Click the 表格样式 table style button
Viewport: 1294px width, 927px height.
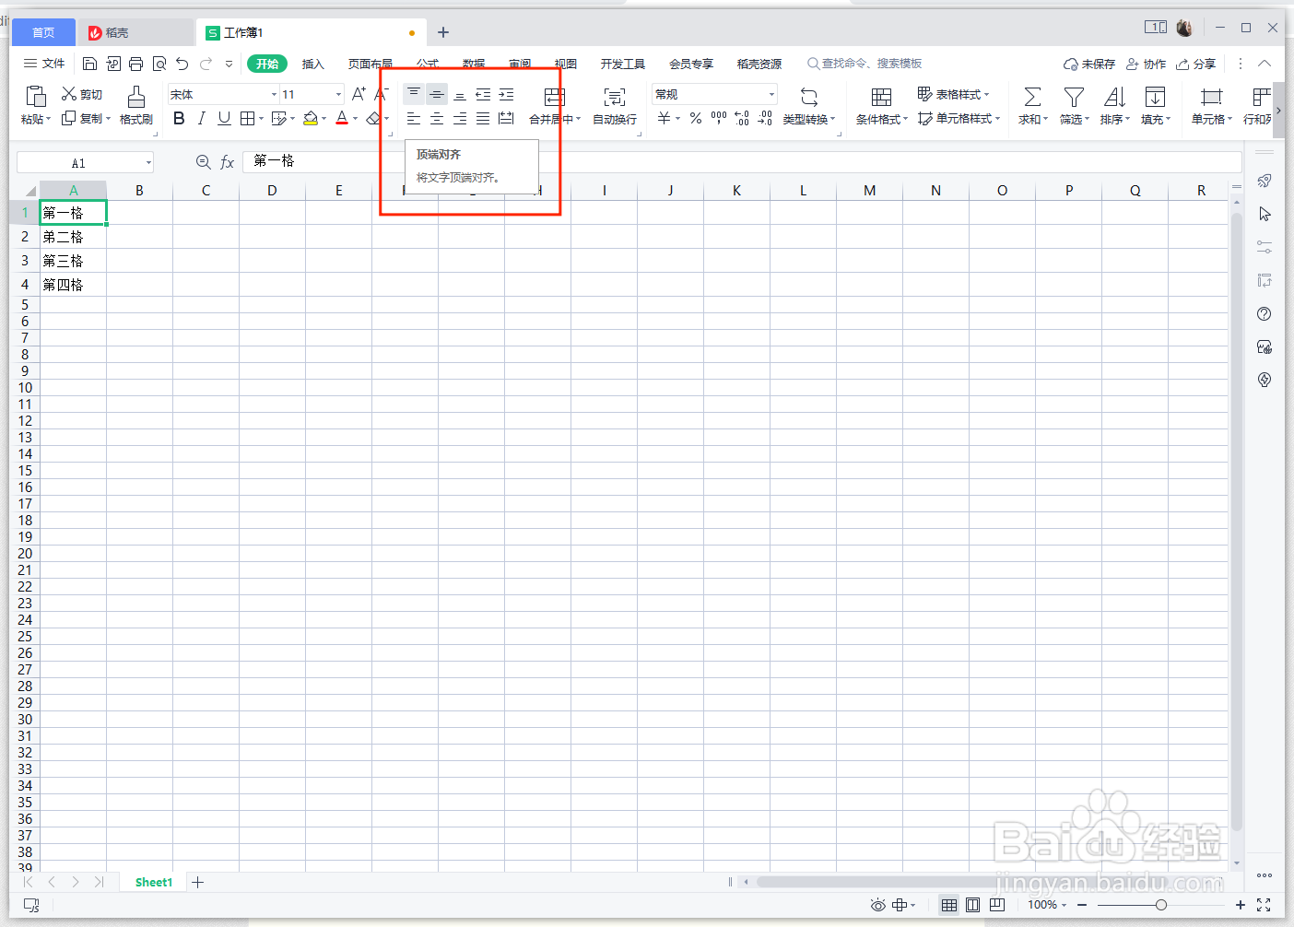click(x=953, y=94)
